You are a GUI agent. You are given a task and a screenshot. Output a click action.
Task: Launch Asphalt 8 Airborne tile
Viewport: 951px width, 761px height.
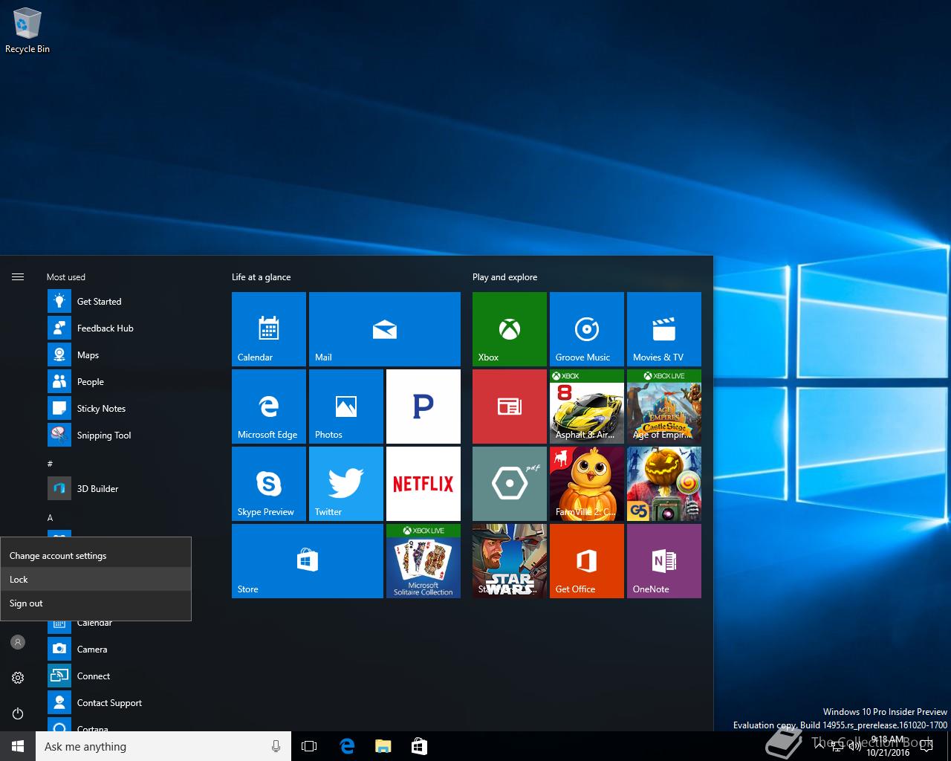(587, 407)
